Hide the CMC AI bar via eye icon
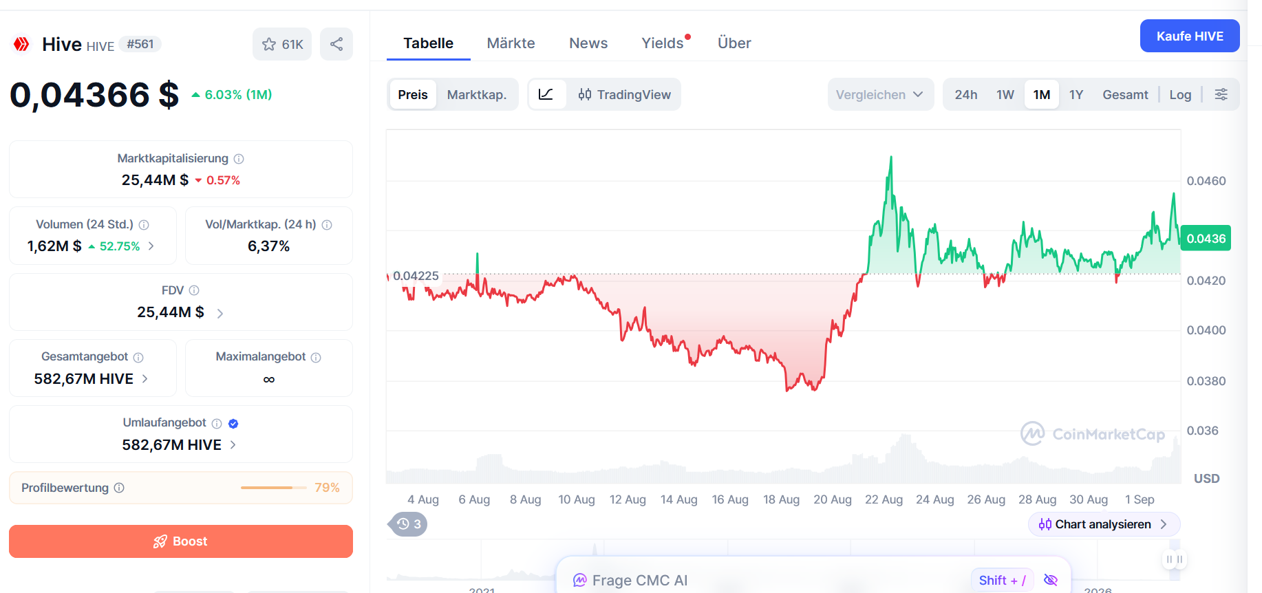The height and width of the screenshot is (593, 1262). (1051, 580)
